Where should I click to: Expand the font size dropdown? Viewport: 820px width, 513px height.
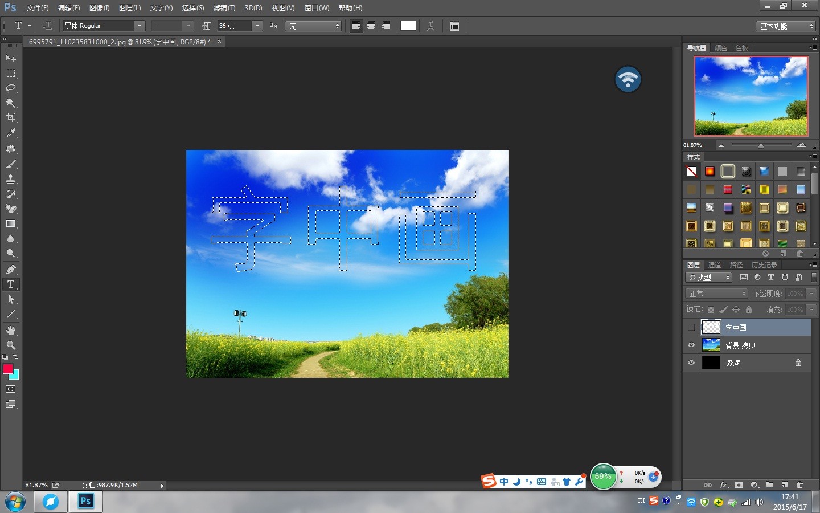coord(257,26)
